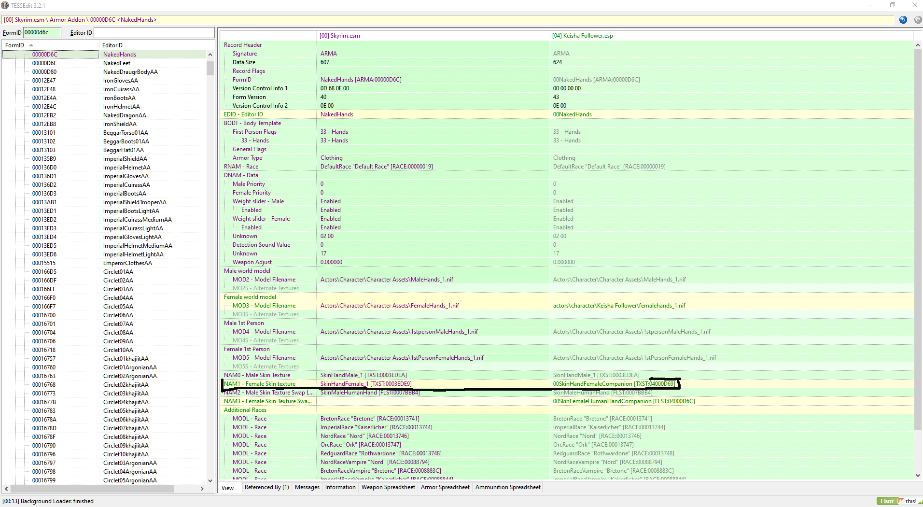The height and width of the screenshot is (507, 923).
Task: Focus the FormID input field
Action: click(42, 32)
